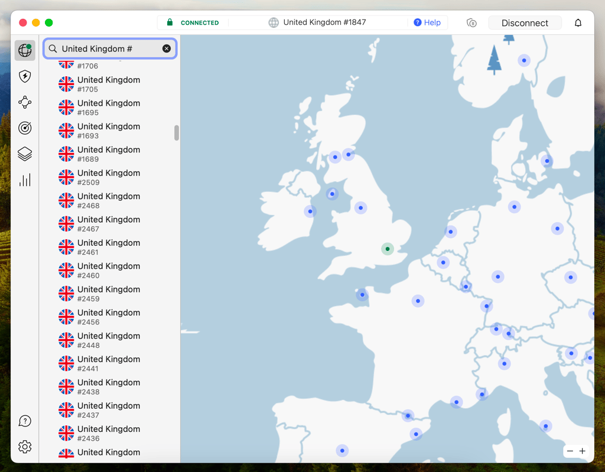Zoom out the map with minus button
This screenshot has height=472, width=605.
tap(570, 451)
